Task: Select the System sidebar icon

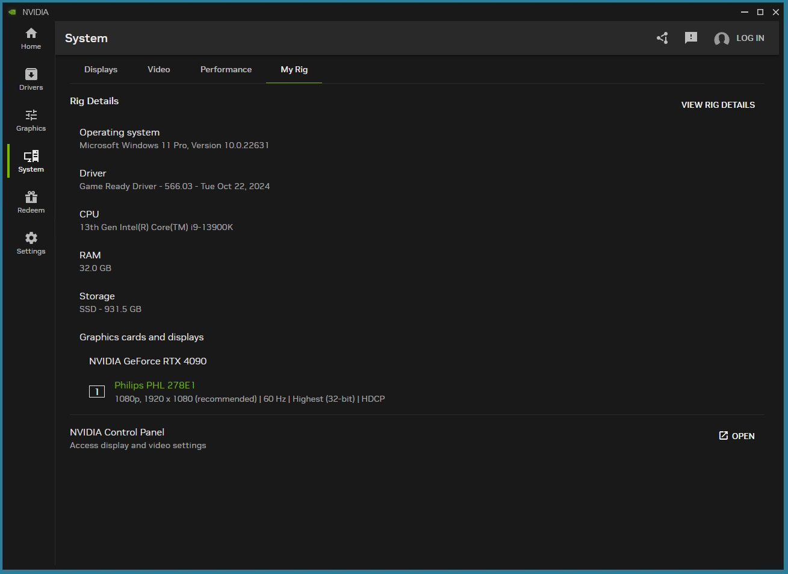Action: pyautogui.click(x=31, y=161)
